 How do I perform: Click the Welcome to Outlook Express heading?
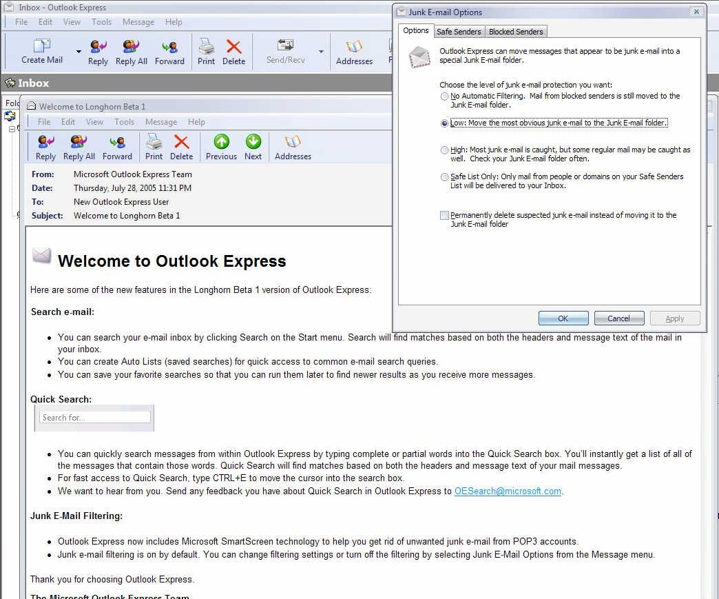(171, 261)
